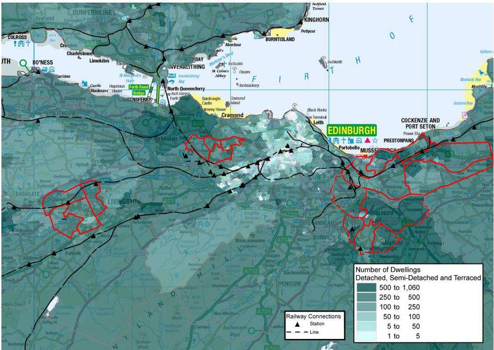Click the Portobello place label

coord(349,148)
